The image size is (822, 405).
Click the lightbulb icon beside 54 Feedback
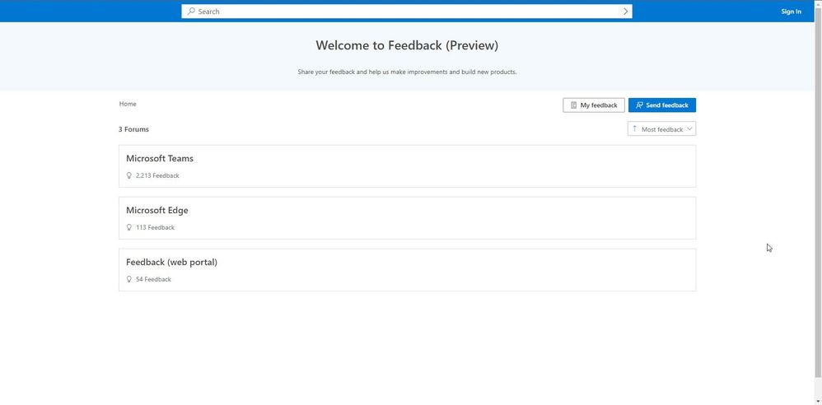point(129,279)
